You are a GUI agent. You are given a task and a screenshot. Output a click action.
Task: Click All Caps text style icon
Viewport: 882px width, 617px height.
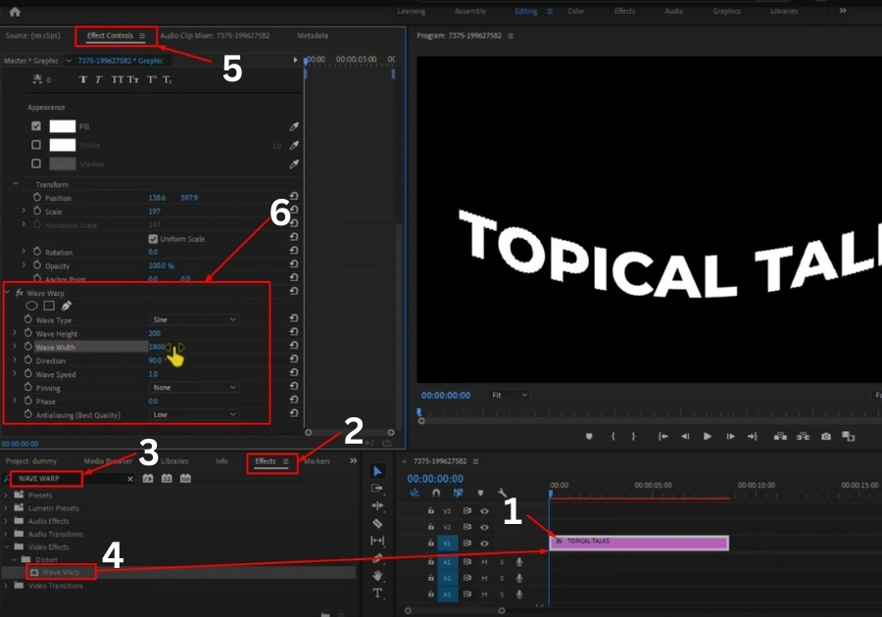coord(117,79)
